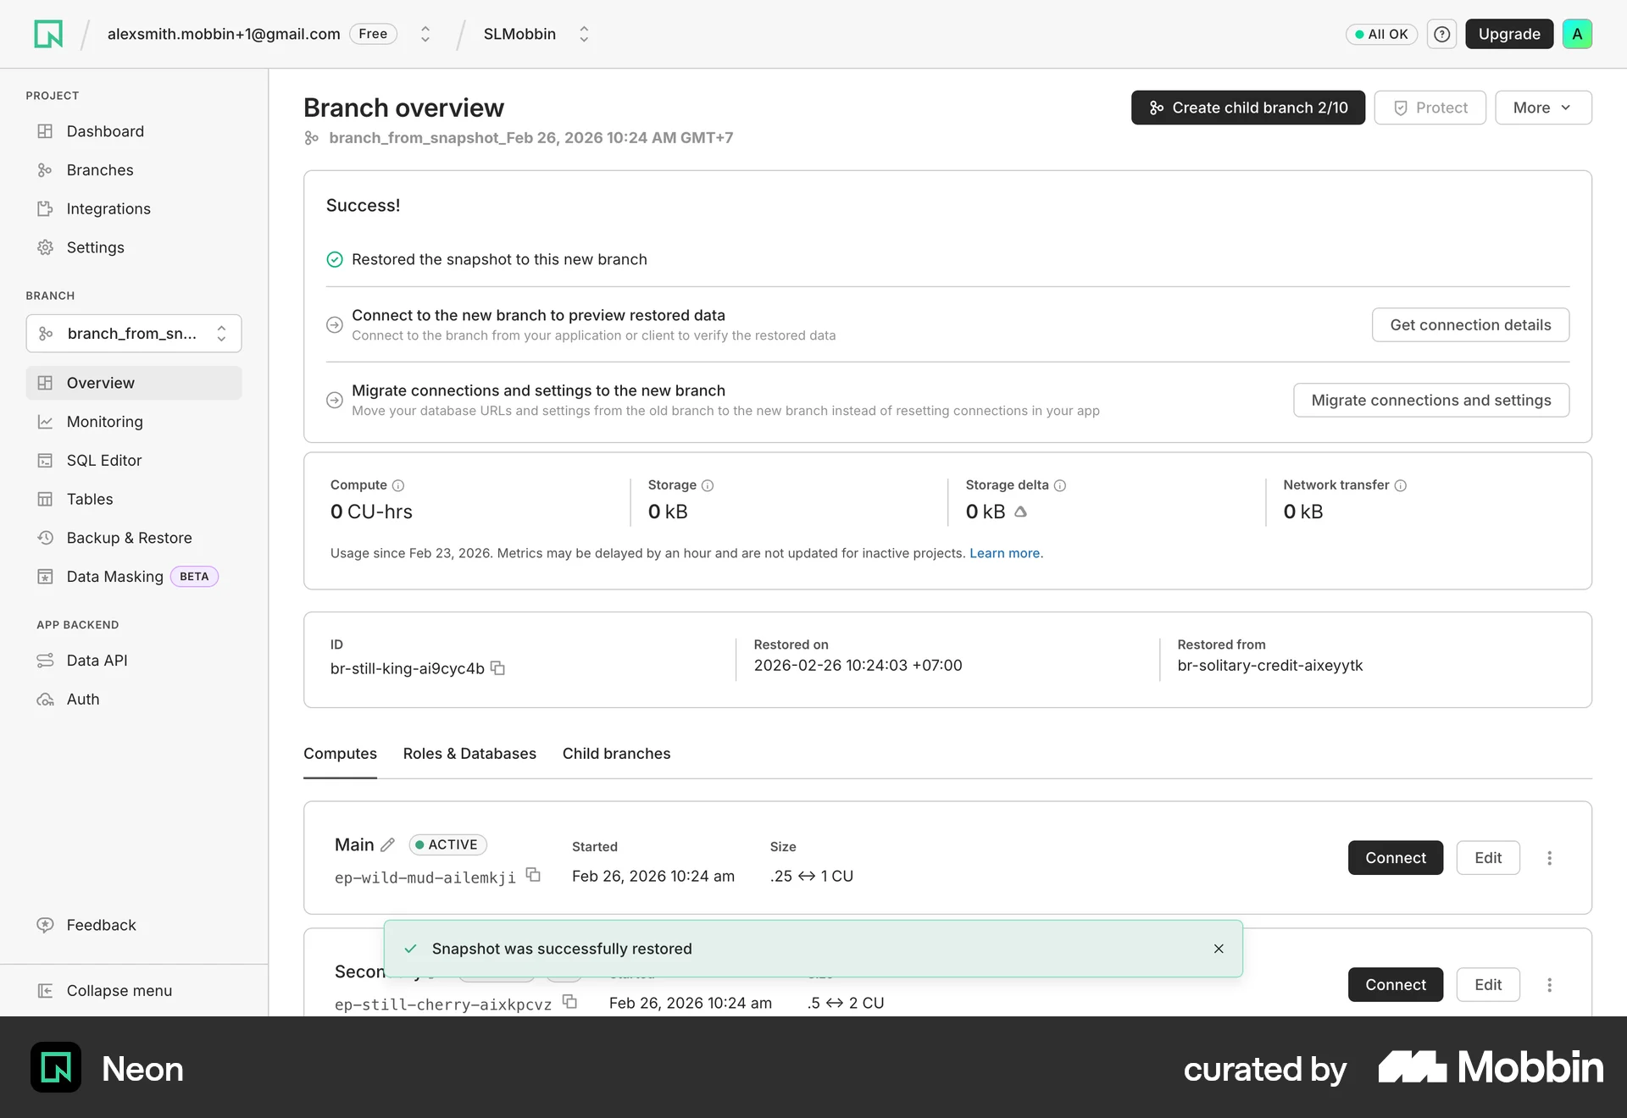Show Storage info tooltip icon
This screenshot has height=1118, width=1627.
click(708, 485)
